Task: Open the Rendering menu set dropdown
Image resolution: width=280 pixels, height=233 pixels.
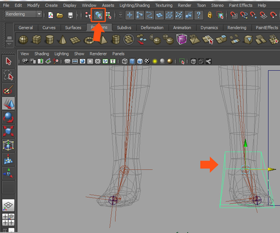Action: (23, 14)
